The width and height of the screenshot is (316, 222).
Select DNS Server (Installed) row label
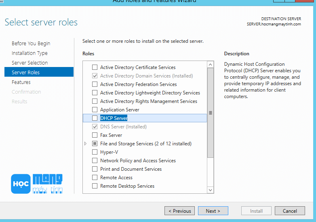pos(123,127)
